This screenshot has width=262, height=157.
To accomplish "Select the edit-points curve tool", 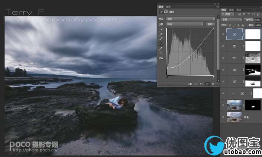I will 161,44.
